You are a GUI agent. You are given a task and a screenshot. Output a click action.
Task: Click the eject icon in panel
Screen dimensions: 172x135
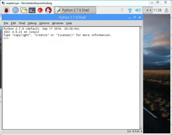tap(166, 10)
